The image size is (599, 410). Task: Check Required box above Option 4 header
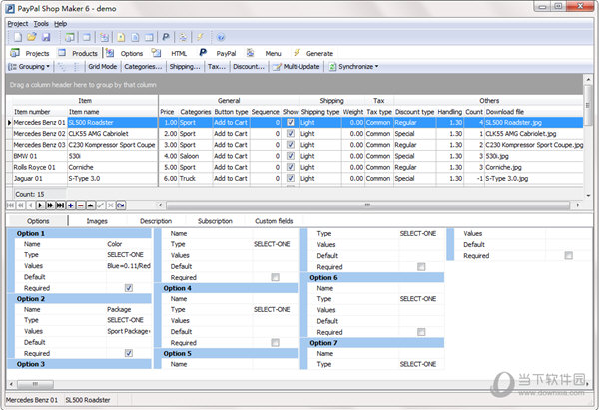[276, 277]
